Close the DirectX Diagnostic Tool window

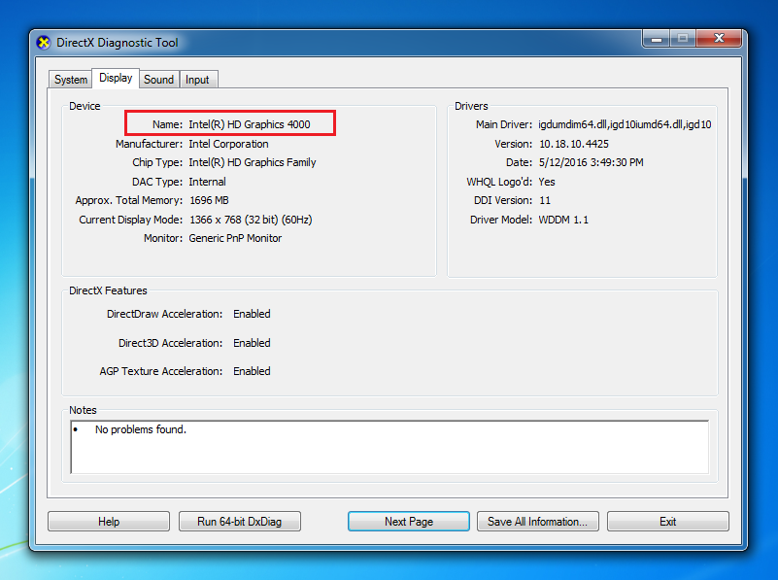(x=721, y=39)
